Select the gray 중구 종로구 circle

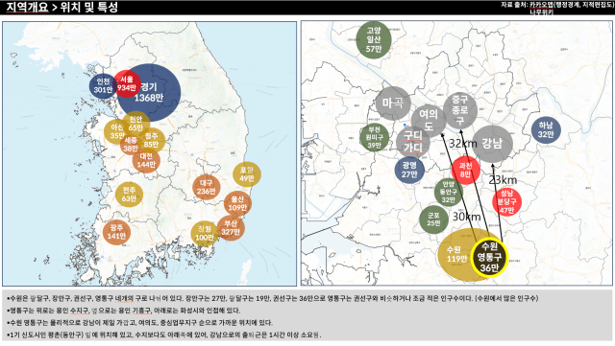coord(460,110)
